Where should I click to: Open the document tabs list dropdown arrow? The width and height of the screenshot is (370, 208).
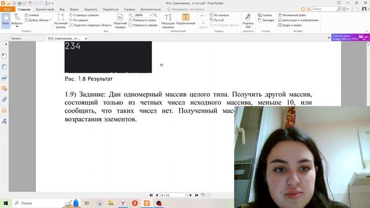pyautogui.click(x=329, y=38)
